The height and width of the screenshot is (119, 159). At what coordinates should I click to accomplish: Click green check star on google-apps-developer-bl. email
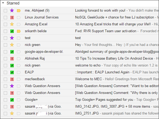[x=12, y=52]
